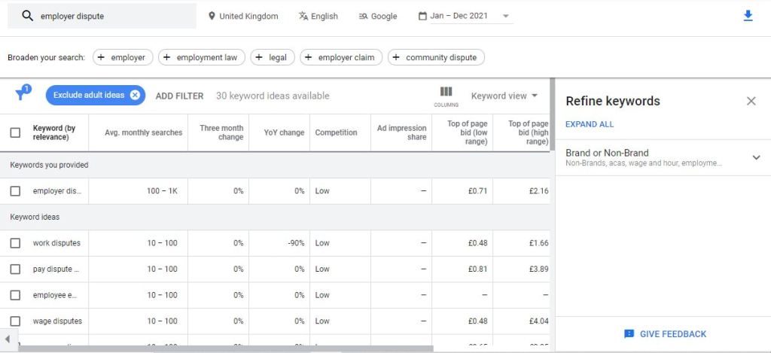This screenshot has height=353, width=771.
Task: Click the United Kingdom location setting
Action: pos(242,16)
